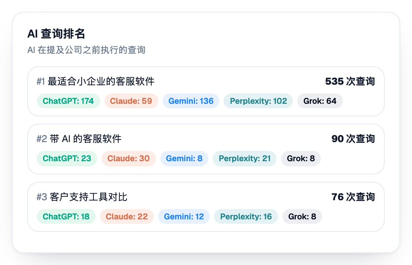Click the AI 查询排名 heading
The image size is (412, 265).
(x=56, y=33)
